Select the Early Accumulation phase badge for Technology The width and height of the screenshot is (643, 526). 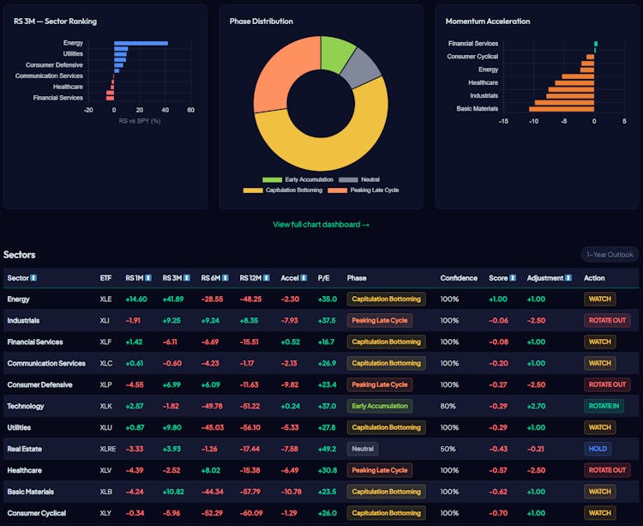click(x=379, y=406)
